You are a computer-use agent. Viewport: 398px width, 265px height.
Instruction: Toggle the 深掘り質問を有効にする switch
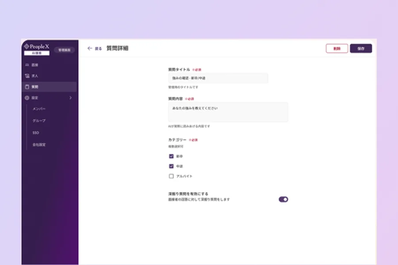tap(283, 199)
